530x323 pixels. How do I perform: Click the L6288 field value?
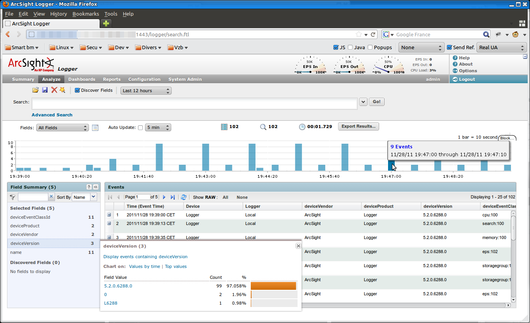pyautogui.click(x=111, y=303)
